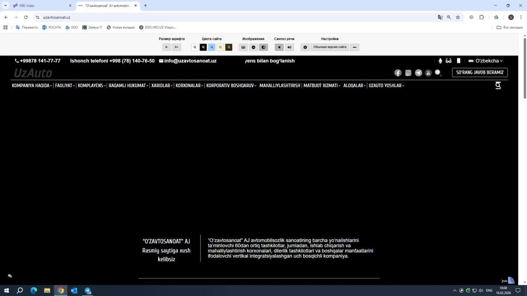This screenshot has width=527, height=296.
Task: Open the YouTube channel icon
Action: (x=428, y=73)
